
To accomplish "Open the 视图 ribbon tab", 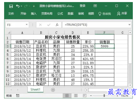I will (91, 14).
